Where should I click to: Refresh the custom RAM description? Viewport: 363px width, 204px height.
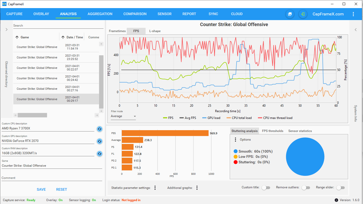pos(100,154)
